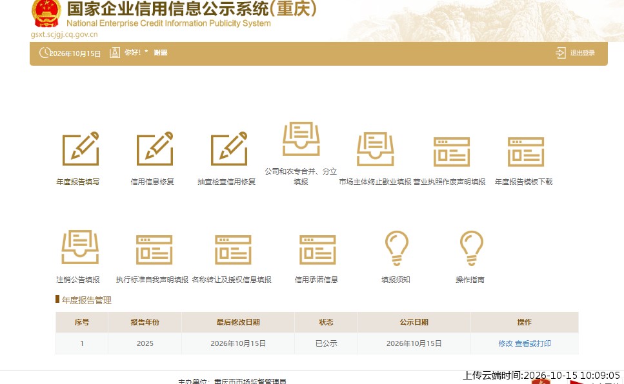The image size is (624, 384).
Task: Click the 年度报告管理 section heading
Action: click(86, 300)
